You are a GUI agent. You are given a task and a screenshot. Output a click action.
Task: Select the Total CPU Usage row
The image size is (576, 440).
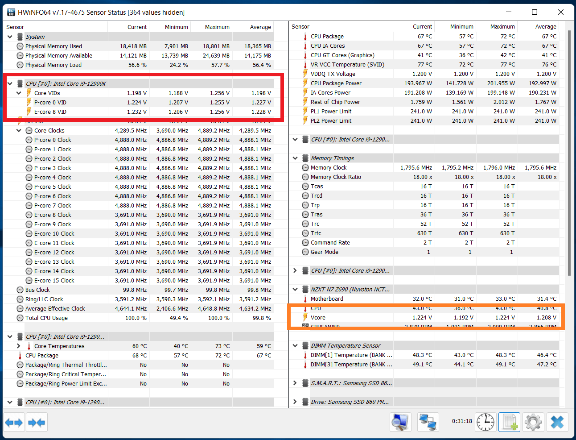(47, 318)
